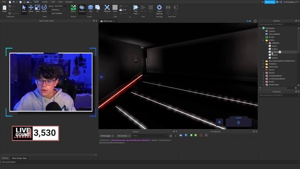Open the Color dropdown arrow

[x=115, y=14]
